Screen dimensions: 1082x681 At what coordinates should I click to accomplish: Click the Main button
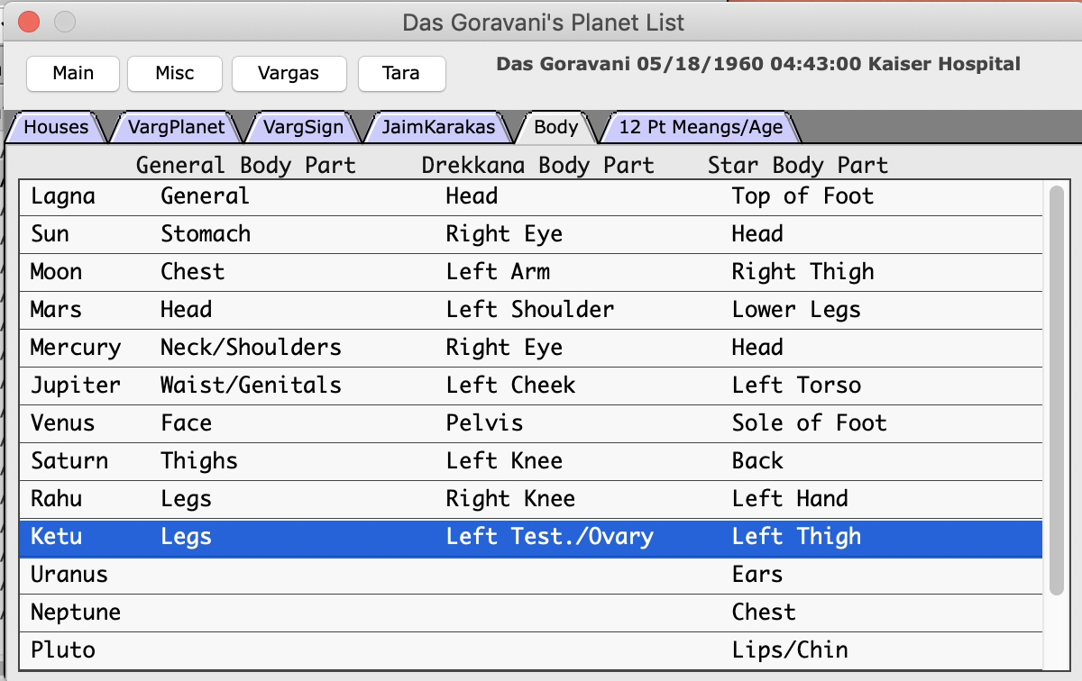tap(73, 74)
